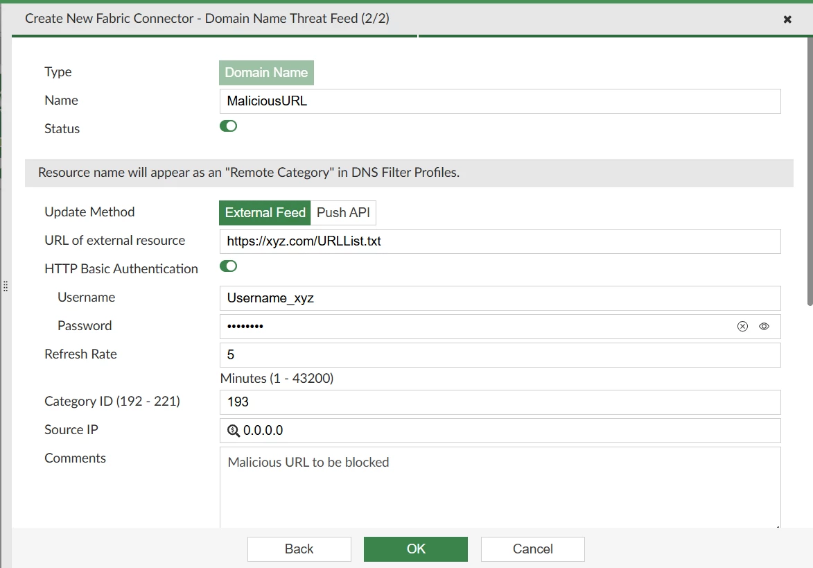Click the 'Refresh Rate' label

(x=81, y=354)
